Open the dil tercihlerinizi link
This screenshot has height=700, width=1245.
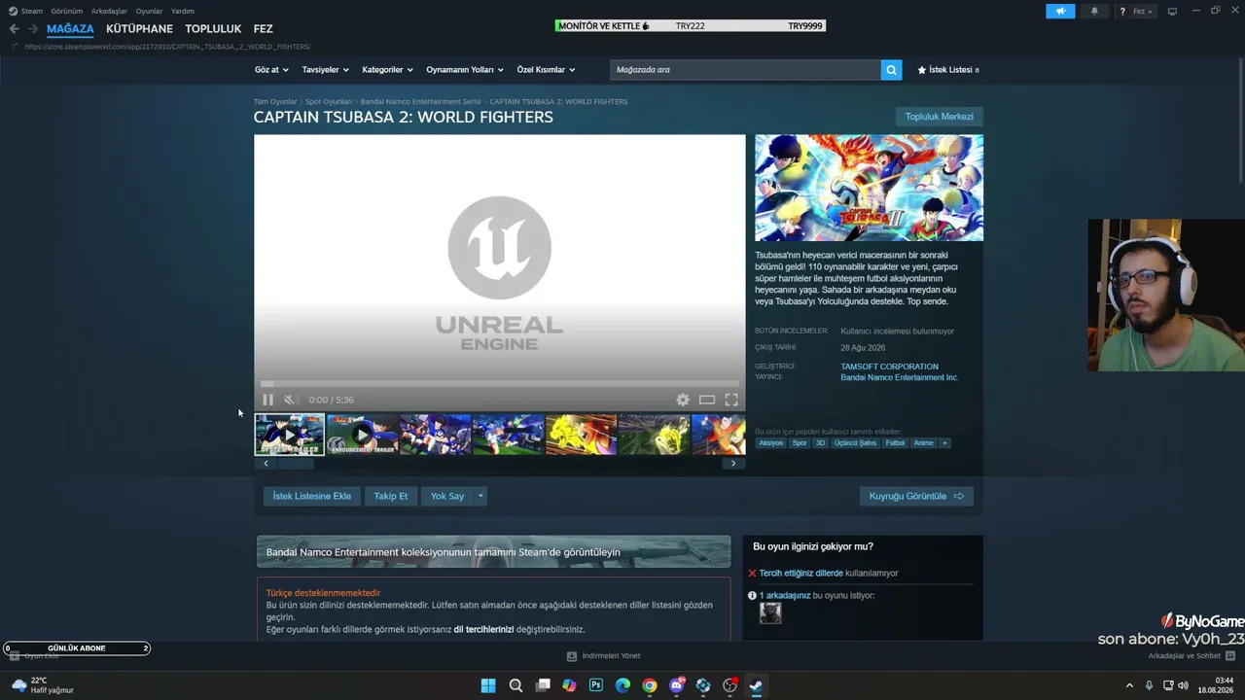click(483, 629)
